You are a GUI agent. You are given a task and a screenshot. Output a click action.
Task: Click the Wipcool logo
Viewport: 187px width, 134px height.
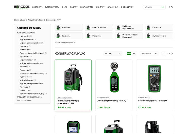(x=22, y=7)
